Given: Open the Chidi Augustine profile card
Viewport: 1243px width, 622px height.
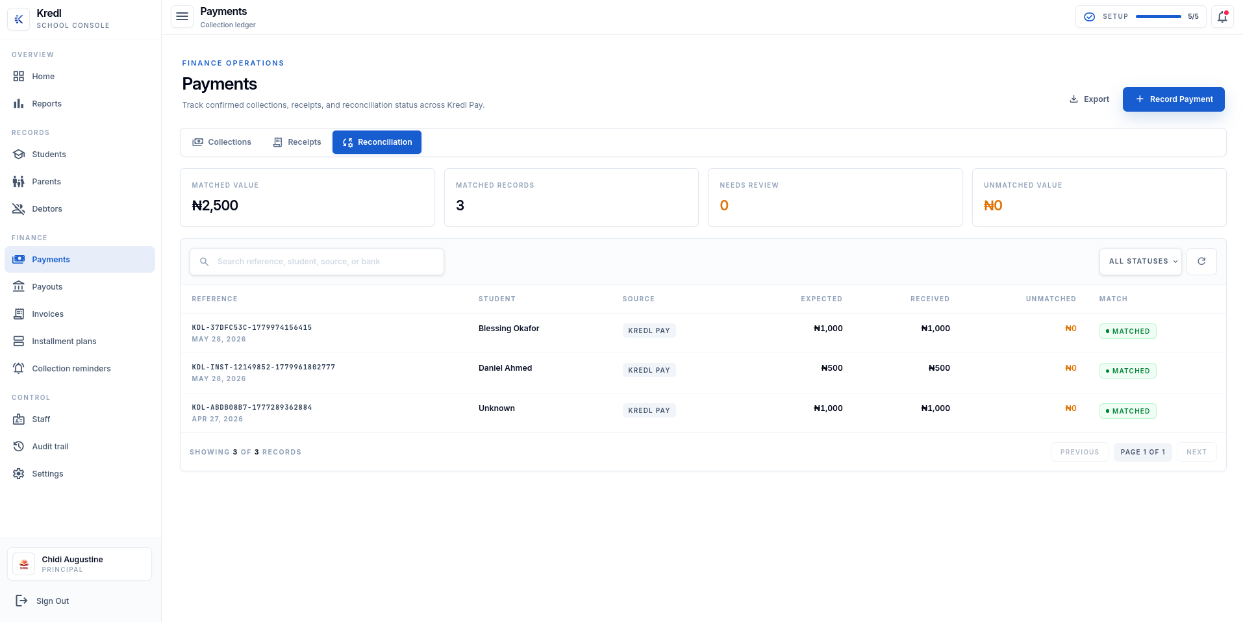Looking at the screenshot, I should pyautogui.click(x=79, y=564).
